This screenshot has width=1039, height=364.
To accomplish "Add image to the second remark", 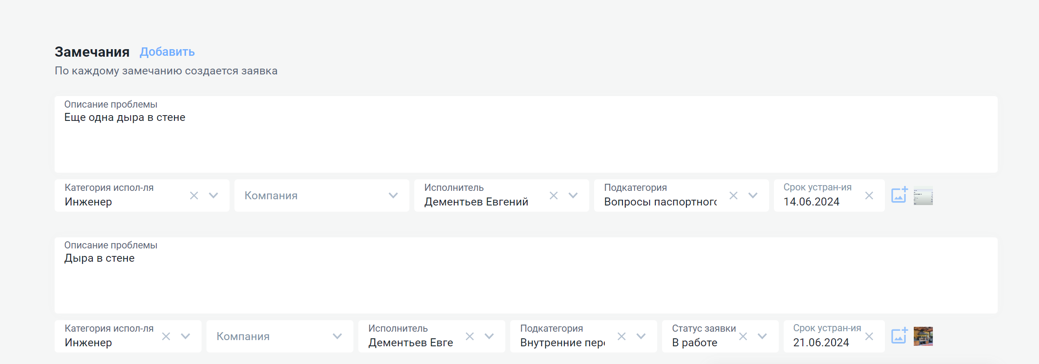I will pos(899,336).
